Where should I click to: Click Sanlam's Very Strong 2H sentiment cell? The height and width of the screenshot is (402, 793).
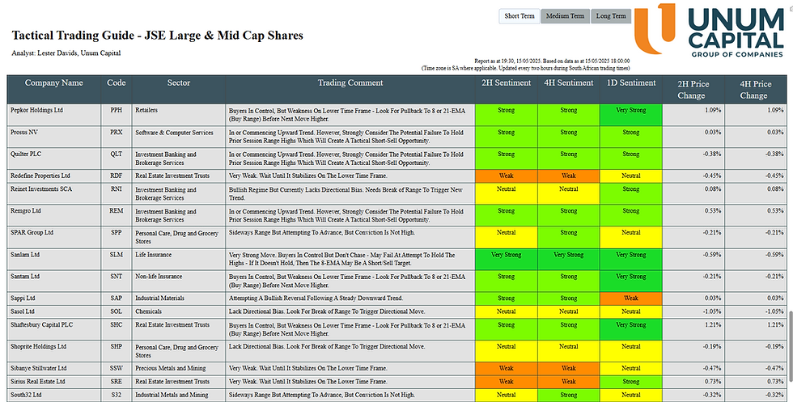pyautogui.click(x=507, y=259)
